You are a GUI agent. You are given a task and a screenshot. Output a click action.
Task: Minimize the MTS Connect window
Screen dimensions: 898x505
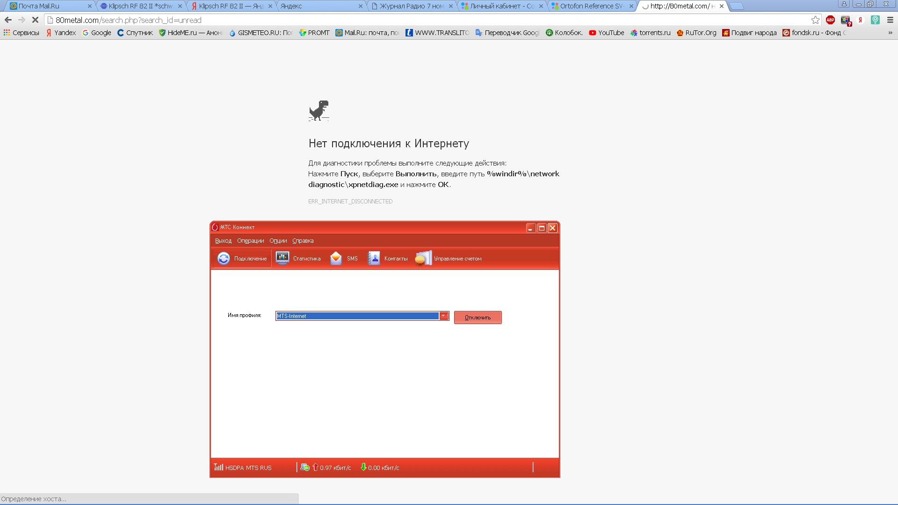click(x=530, y=228)
